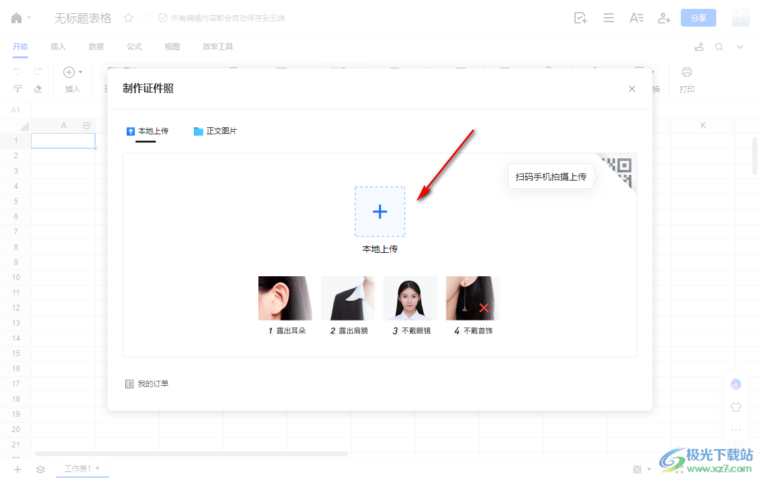Click the edit-plus document icon

(580, 18)
